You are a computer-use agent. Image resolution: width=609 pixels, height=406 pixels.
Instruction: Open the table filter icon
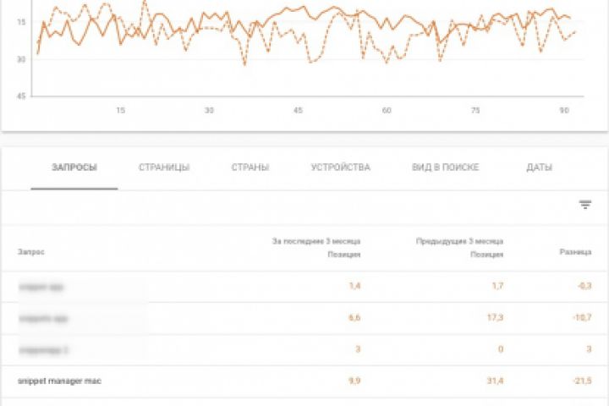(x=584, y=205)
